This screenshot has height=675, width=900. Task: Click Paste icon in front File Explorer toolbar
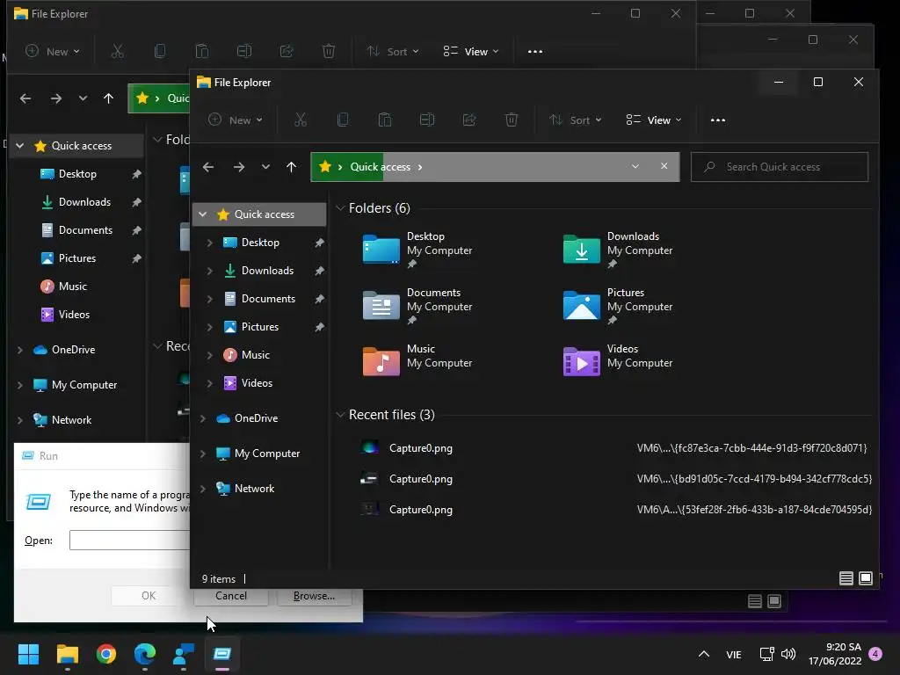point(385,120)
